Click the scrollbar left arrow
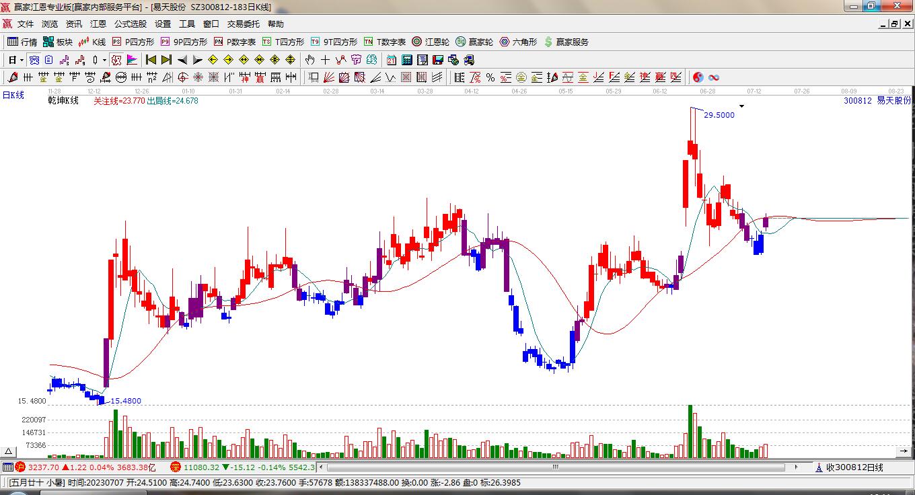 tap(322, 467)
